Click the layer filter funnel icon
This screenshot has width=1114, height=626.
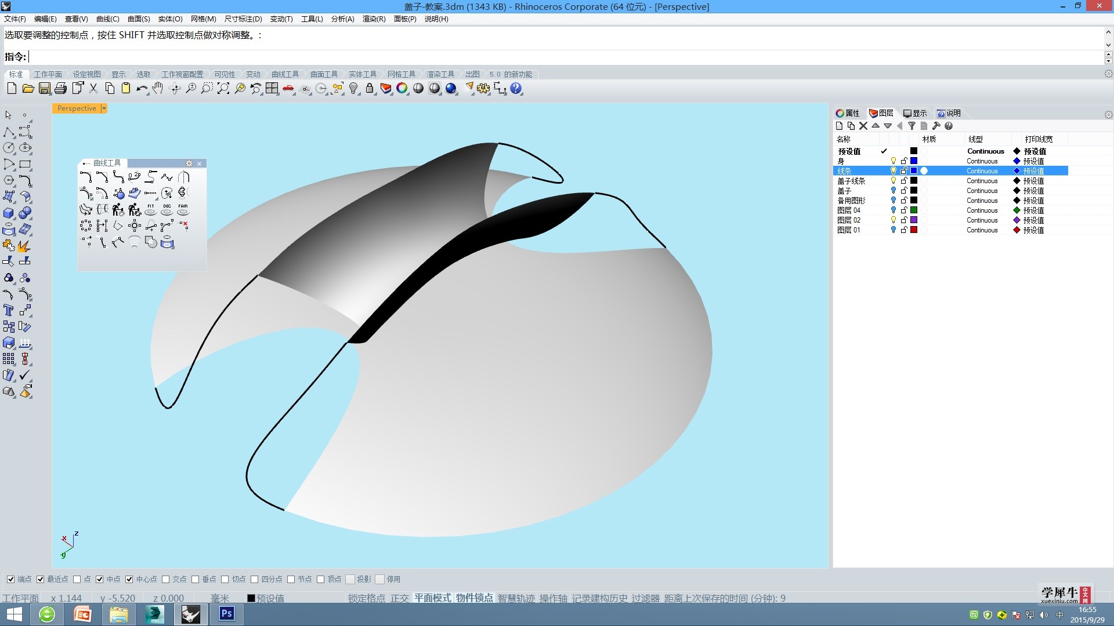912,126
